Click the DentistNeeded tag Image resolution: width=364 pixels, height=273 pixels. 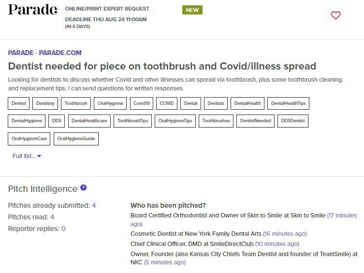point(255,121)
